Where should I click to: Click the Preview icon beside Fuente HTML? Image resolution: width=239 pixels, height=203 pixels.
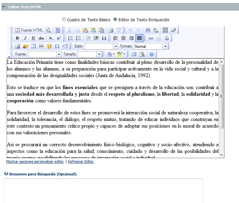pyautogui.click(x=48, y=30)
